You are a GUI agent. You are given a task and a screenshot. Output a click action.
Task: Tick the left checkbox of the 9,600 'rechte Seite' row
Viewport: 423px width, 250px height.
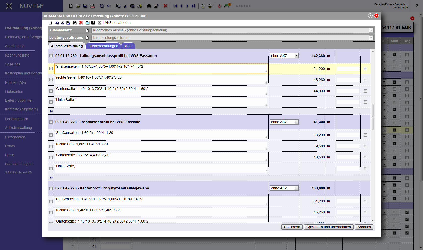[51, 146]
